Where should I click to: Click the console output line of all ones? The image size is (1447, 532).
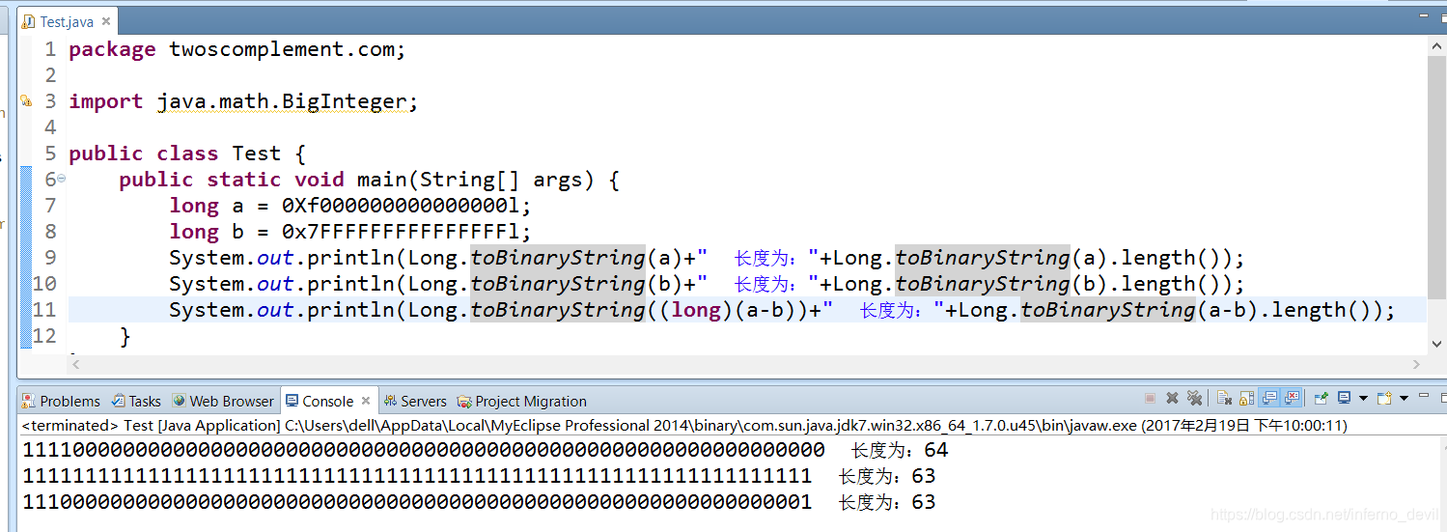tap(479, 476)
